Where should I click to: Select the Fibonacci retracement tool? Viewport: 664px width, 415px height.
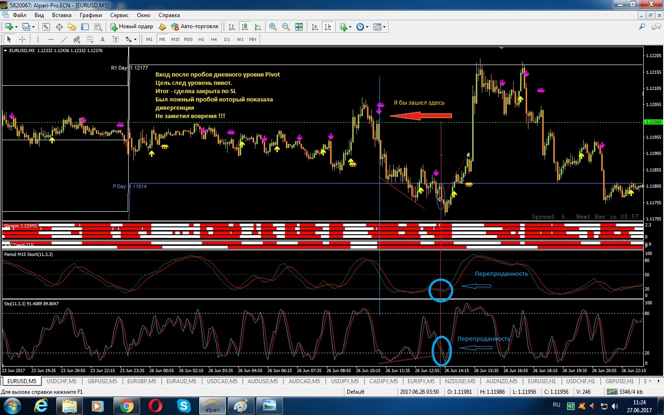point(90,39)
